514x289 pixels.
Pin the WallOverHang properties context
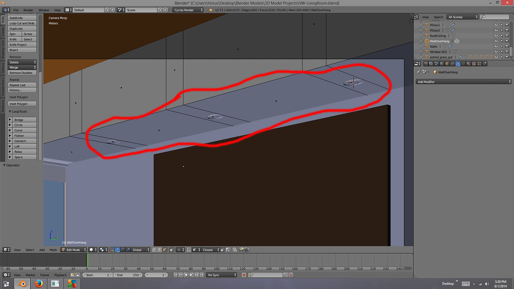click(x=418, y=72)
